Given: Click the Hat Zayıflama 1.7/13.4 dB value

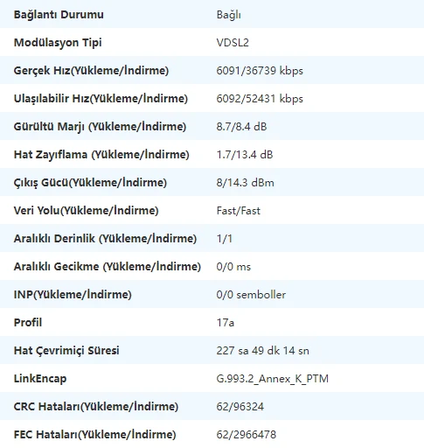Looking at the screenshot, I should click(245, 155).
